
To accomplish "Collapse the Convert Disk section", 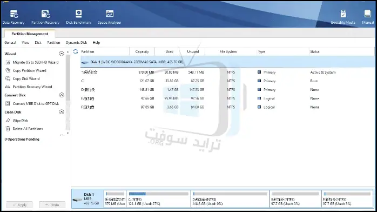I will point(62,95).
